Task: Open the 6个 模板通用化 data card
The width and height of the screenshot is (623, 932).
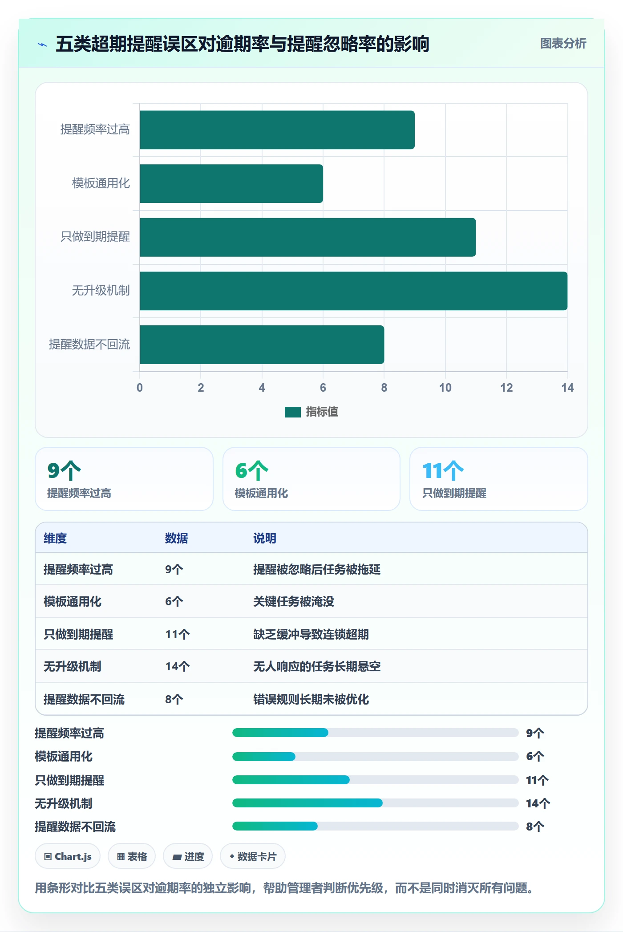Action: tap(311, 479)
